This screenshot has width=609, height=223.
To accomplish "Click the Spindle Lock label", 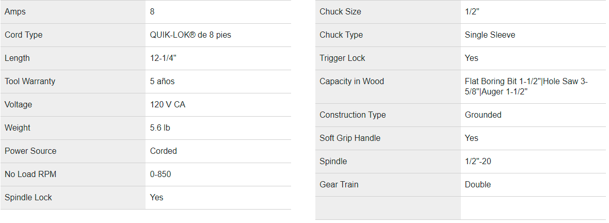I will coord(28,197).
